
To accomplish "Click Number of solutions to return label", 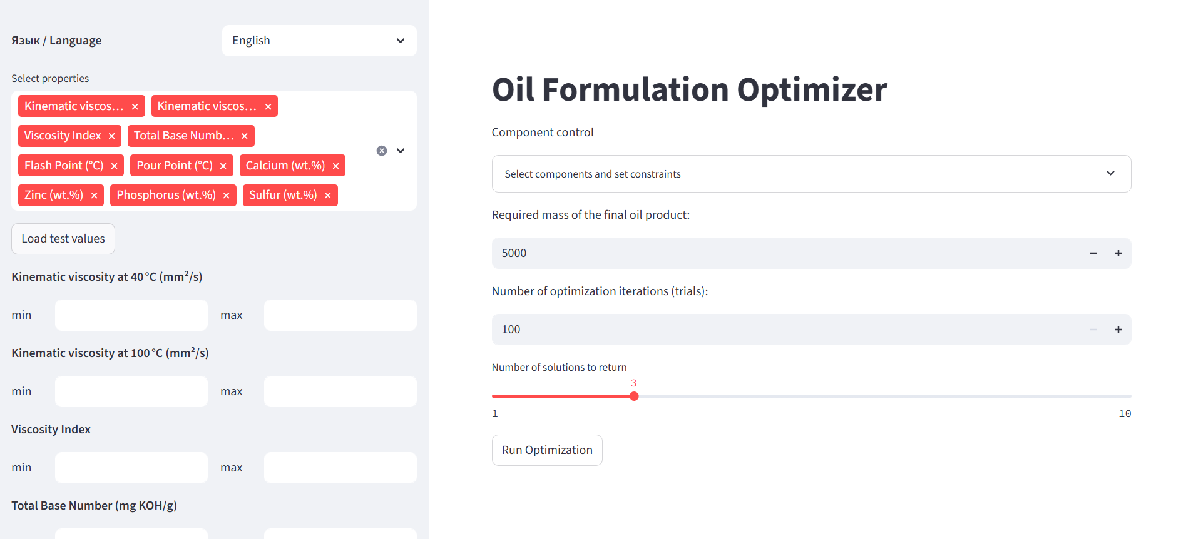I will (x=559, y=368).
